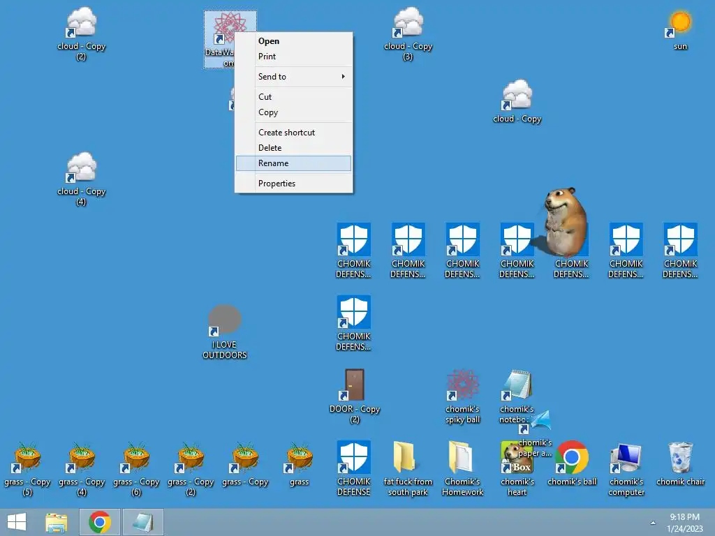Choose Delete in the context menu

tap(294, 148)
